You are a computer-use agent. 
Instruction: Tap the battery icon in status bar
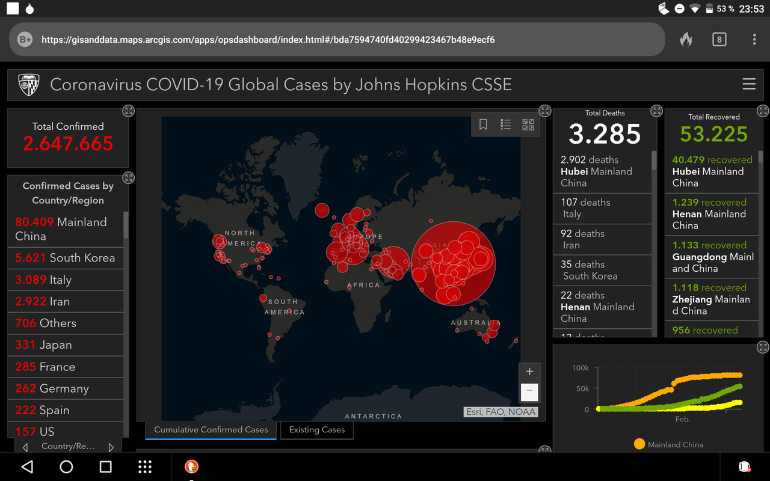709,9
